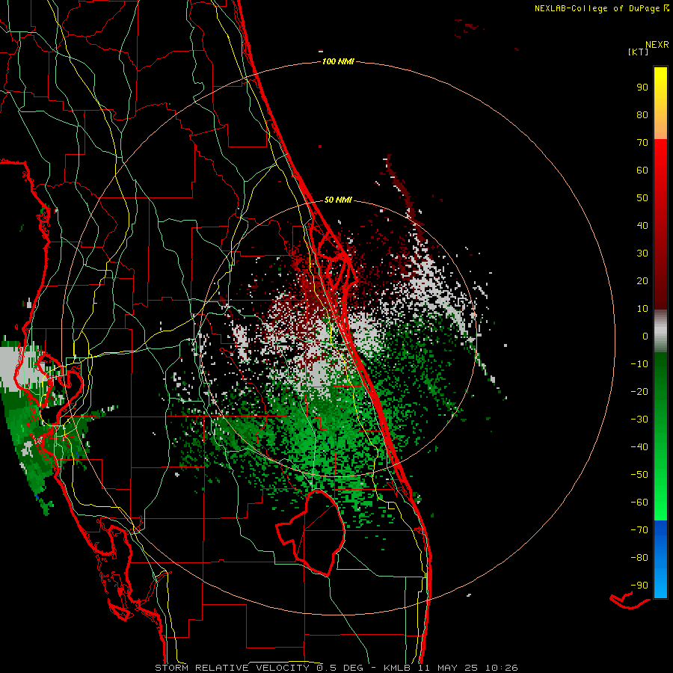Viewport: 673px width, 673px height.
Task: Click the -90 value on the velocity scale
Action: pyautogui.click(x=639, y=586)
